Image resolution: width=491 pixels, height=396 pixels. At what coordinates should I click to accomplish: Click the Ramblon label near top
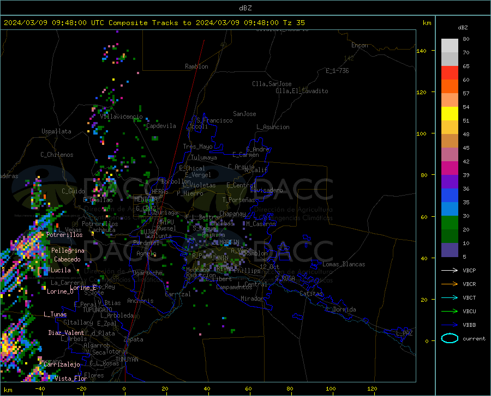point(196,66)
